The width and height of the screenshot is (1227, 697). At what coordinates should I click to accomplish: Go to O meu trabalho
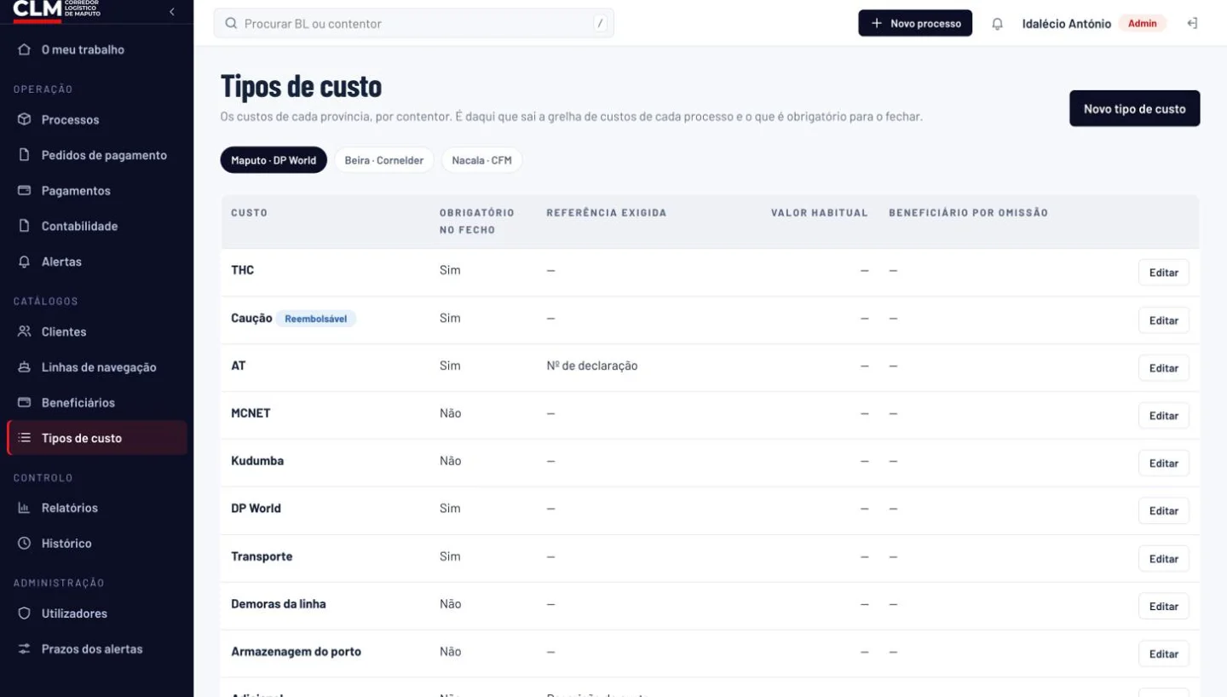pos(96,49)
